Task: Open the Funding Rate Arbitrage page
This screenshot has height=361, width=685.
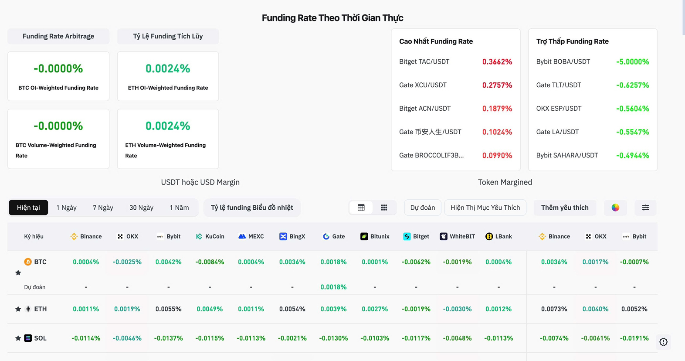Action: 58,36
